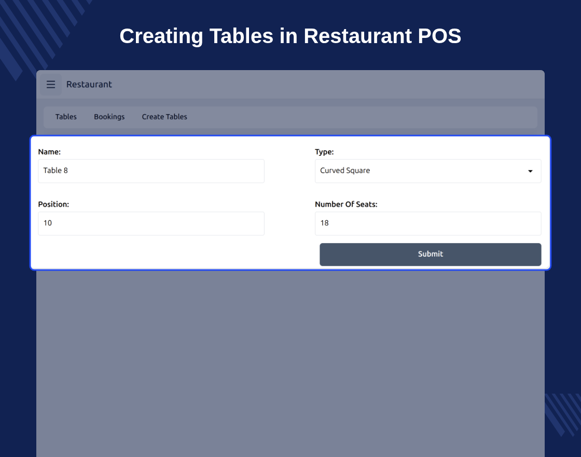
Task: Open the hamburger menu icon
Action: (51, 85)
